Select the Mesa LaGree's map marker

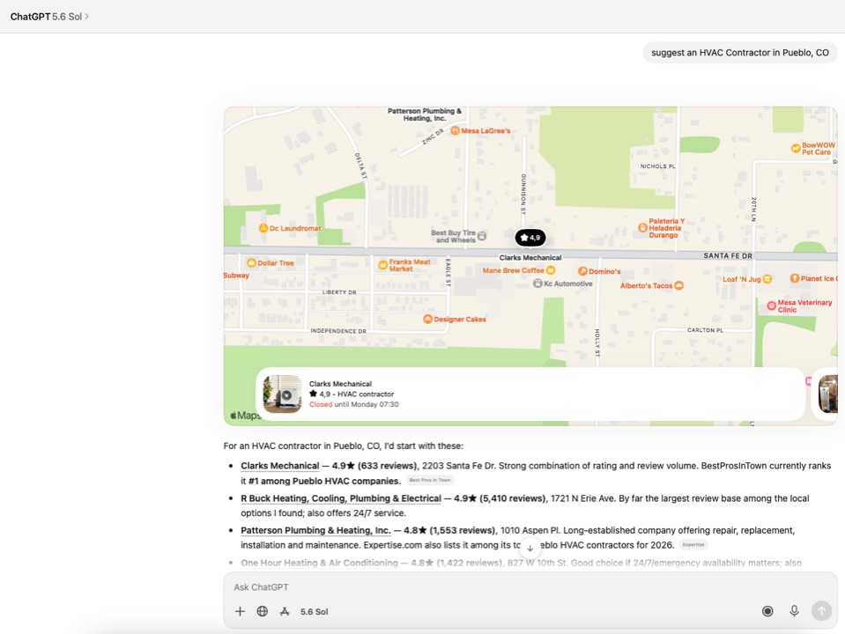coord(455,131)
